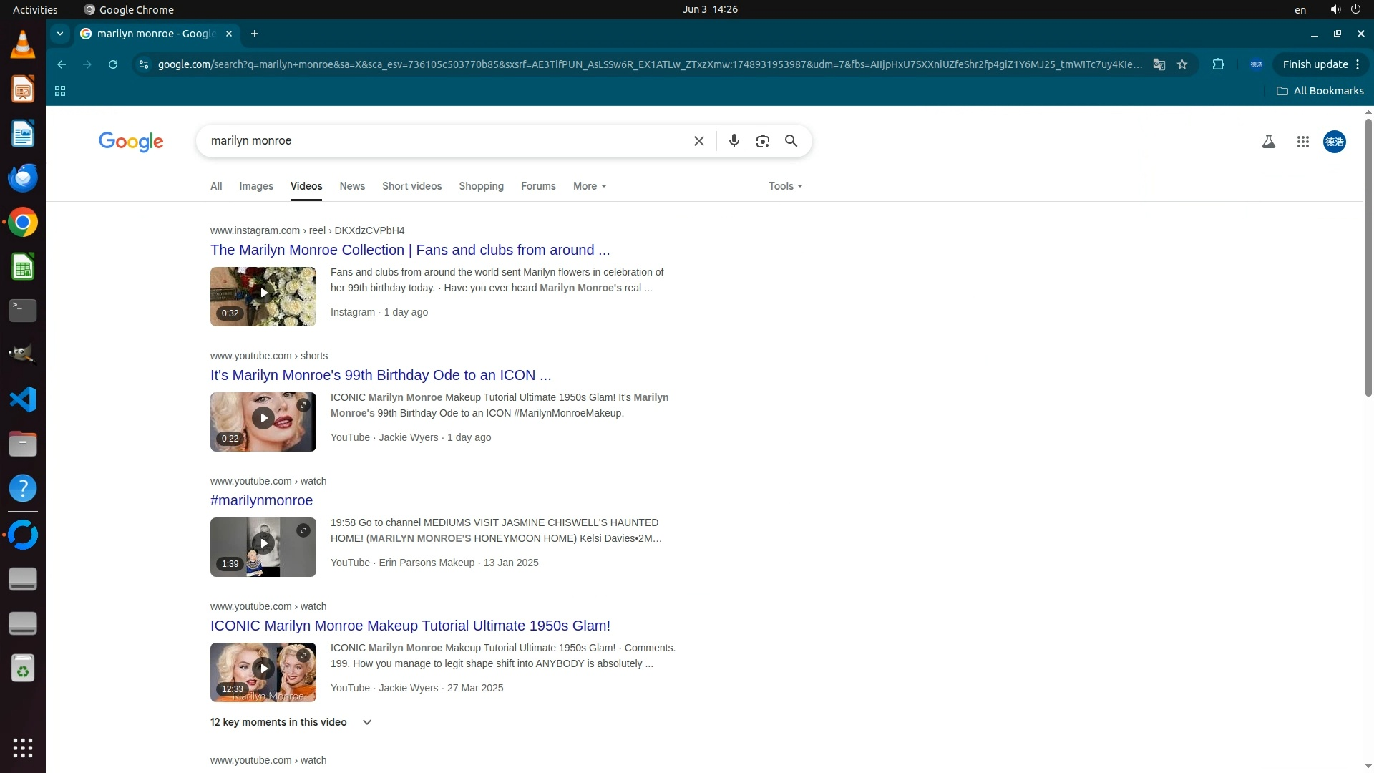Open Search Labs flask icon
1374x773 pixels.
coord(1268,142)
